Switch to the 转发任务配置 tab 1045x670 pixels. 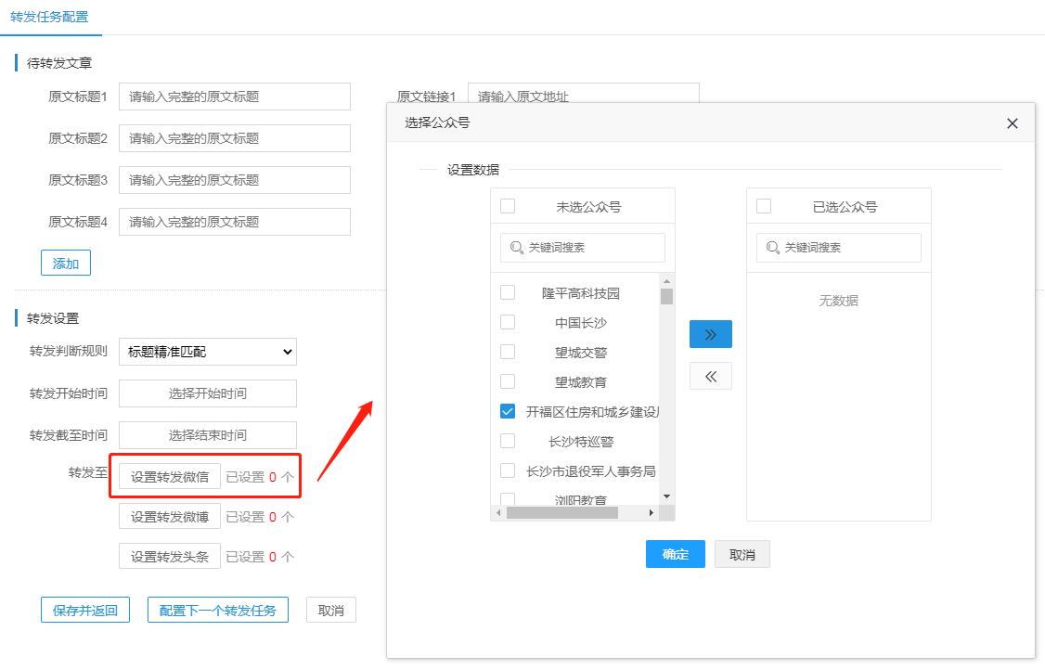tap(50, 17)
